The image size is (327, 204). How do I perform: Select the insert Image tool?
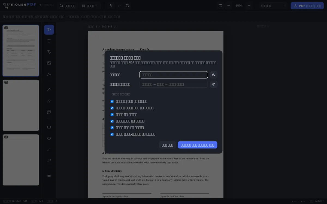coord(49,63)
